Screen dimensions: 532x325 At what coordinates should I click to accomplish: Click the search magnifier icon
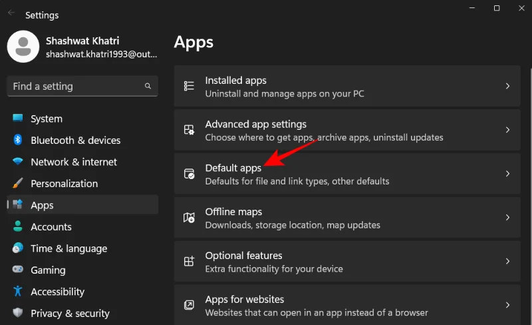tap(148, 86)
